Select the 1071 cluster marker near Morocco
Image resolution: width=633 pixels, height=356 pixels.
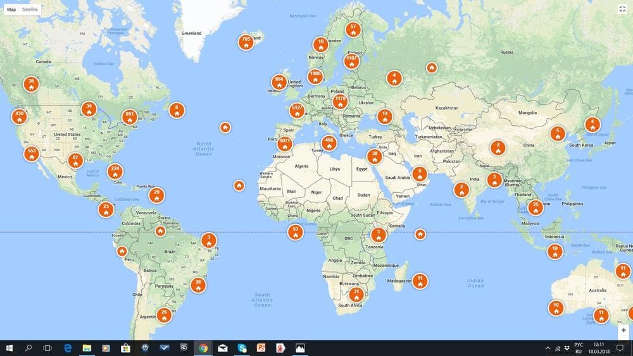click(285, 144)
